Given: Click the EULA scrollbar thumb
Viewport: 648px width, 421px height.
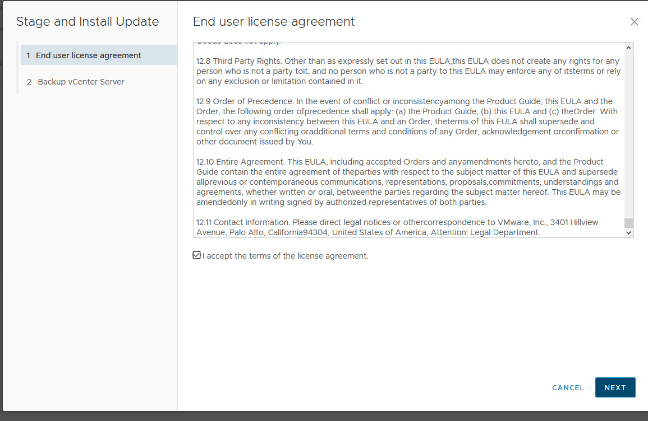Looking at the screenshot, I should point(628,223).
